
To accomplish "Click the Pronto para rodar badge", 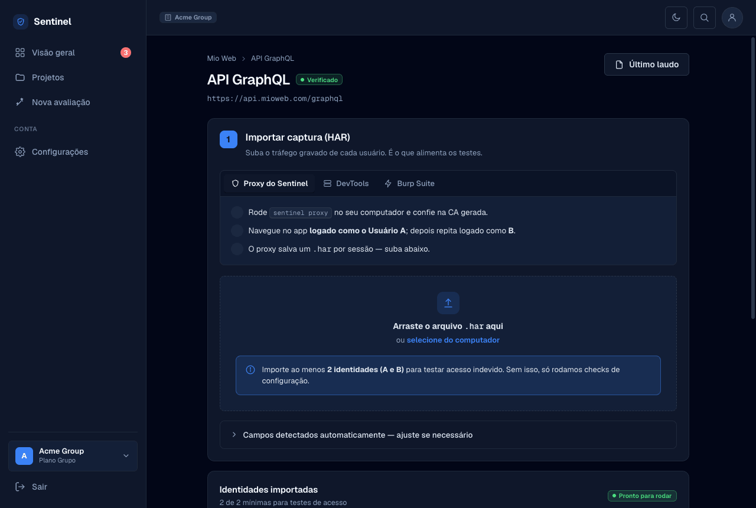I will pos(642,496).
